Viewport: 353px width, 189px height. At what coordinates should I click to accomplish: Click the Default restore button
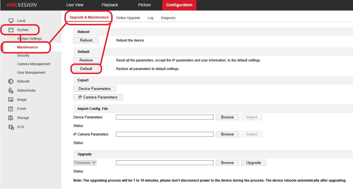(x=86, y=69)
